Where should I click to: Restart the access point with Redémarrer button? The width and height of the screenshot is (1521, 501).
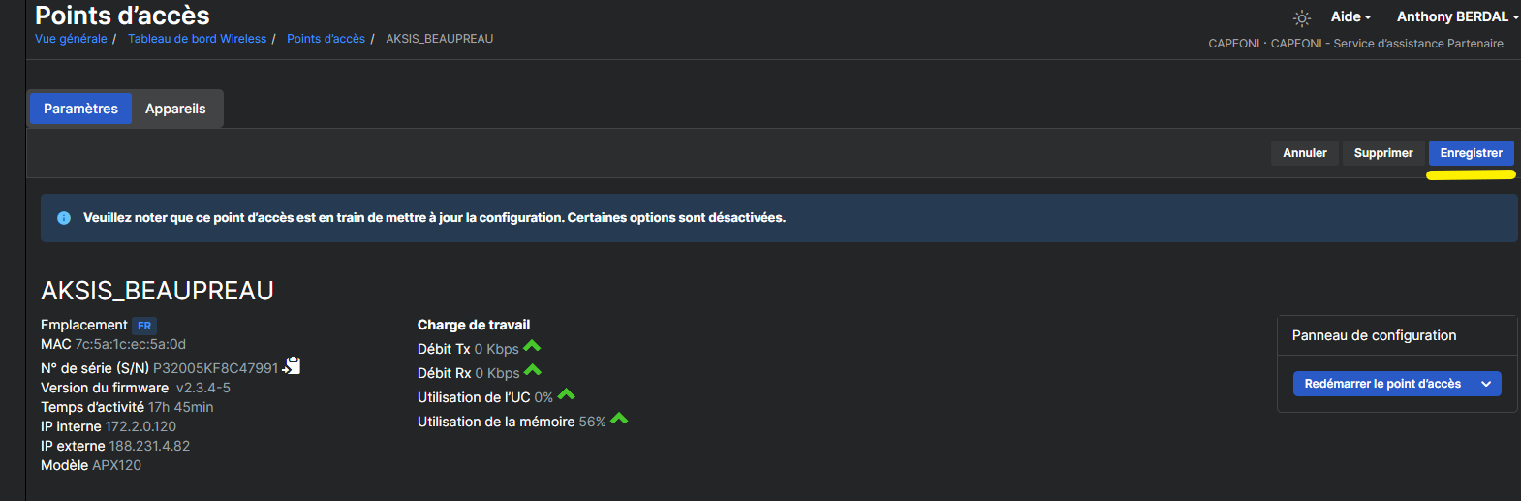(1382, 384)
